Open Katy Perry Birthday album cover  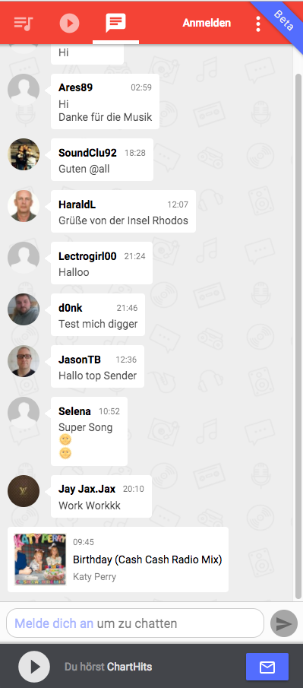pyautogui.click(x=40, y=559)
